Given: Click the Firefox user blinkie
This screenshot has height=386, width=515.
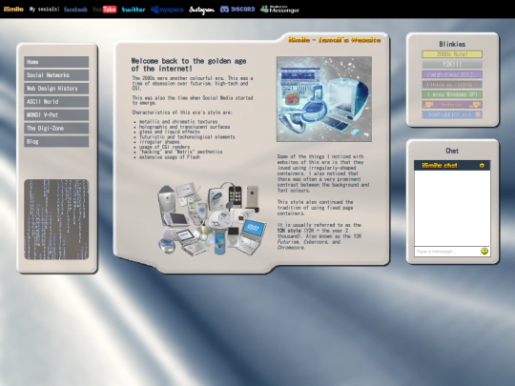Looking at the screenshot, I should point(452,105).
